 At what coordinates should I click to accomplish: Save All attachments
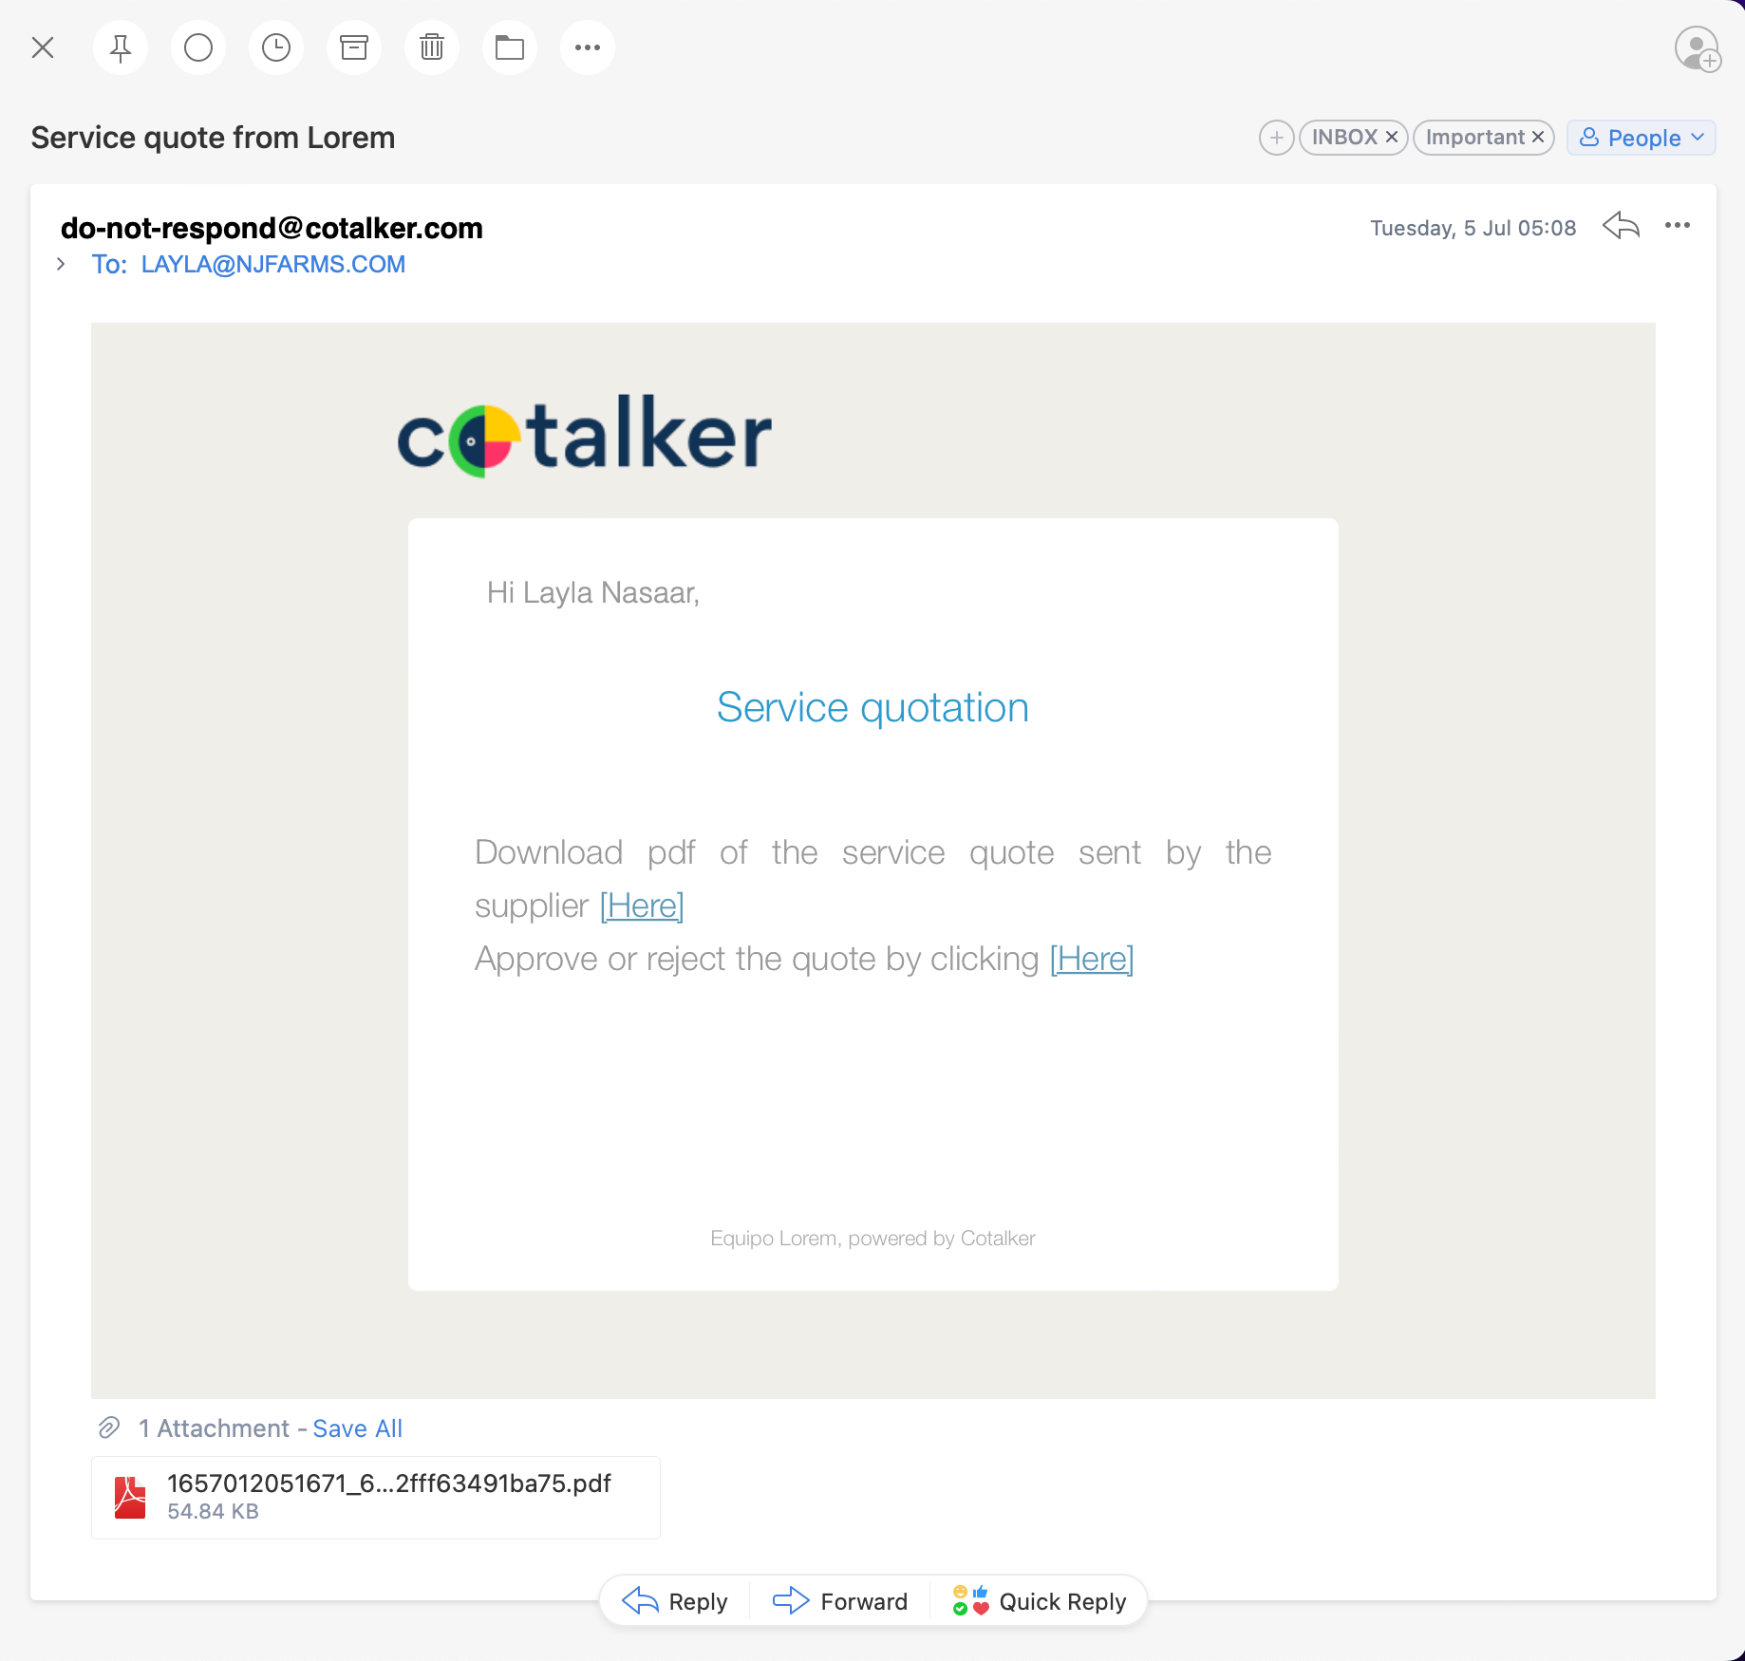click(358, 1428)
